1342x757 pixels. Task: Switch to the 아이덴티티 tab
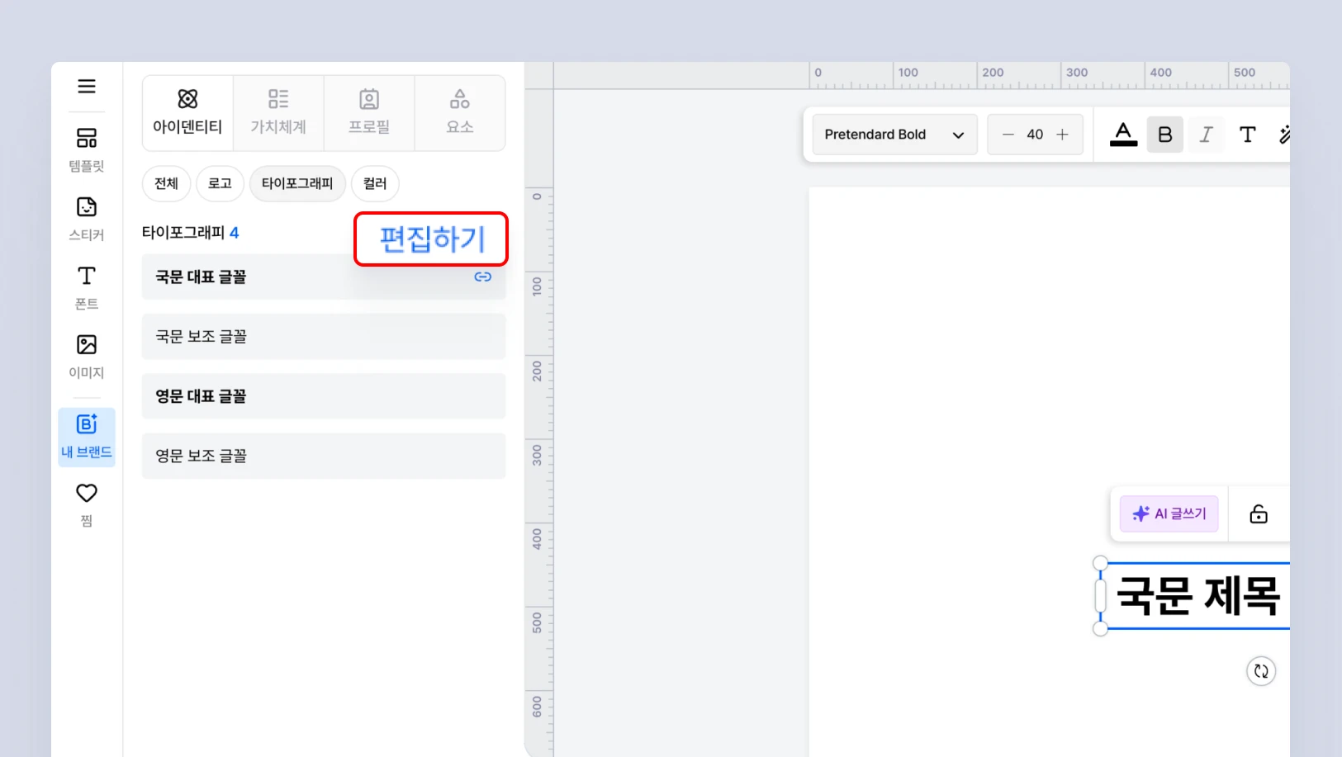187,112
